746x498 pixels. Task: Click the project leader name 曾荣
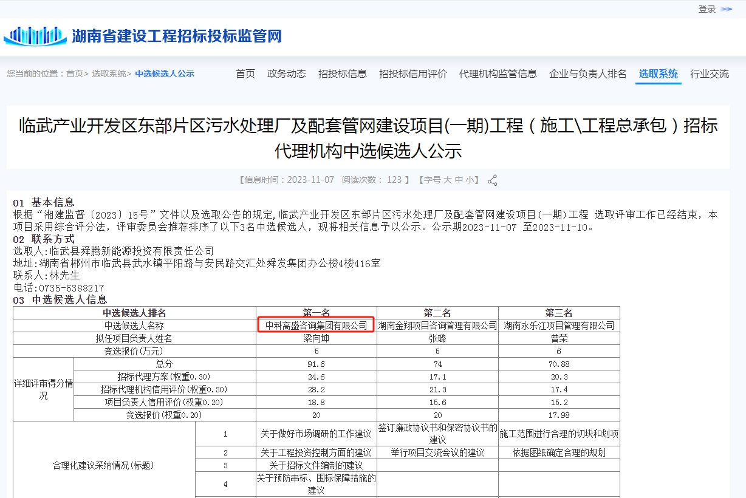pos(559,338)
